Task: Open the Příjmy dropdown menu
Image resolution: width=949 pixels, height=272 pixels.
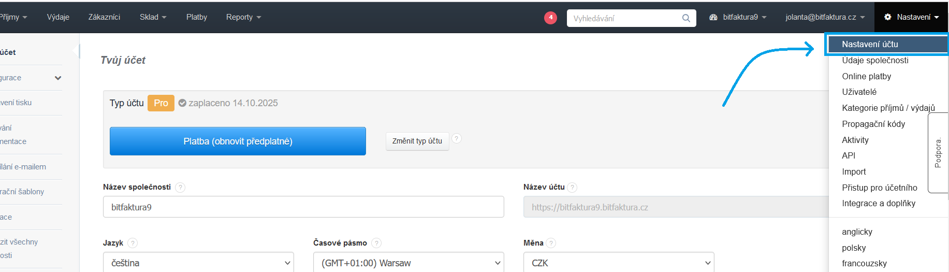Action: 13,17
